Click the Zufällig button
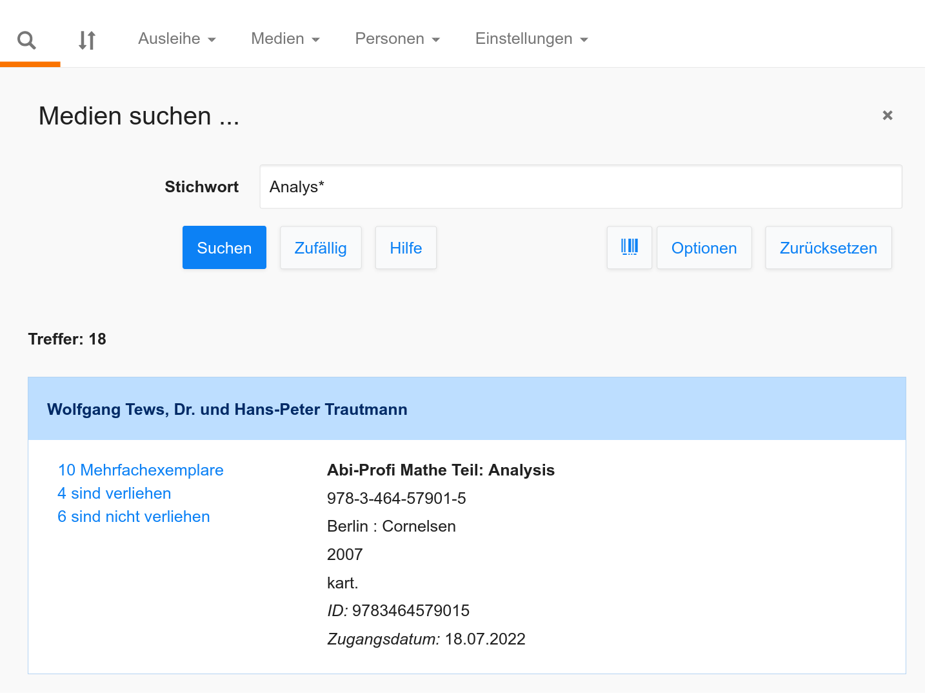Screen dimensions: 934x700 point(321,248)
